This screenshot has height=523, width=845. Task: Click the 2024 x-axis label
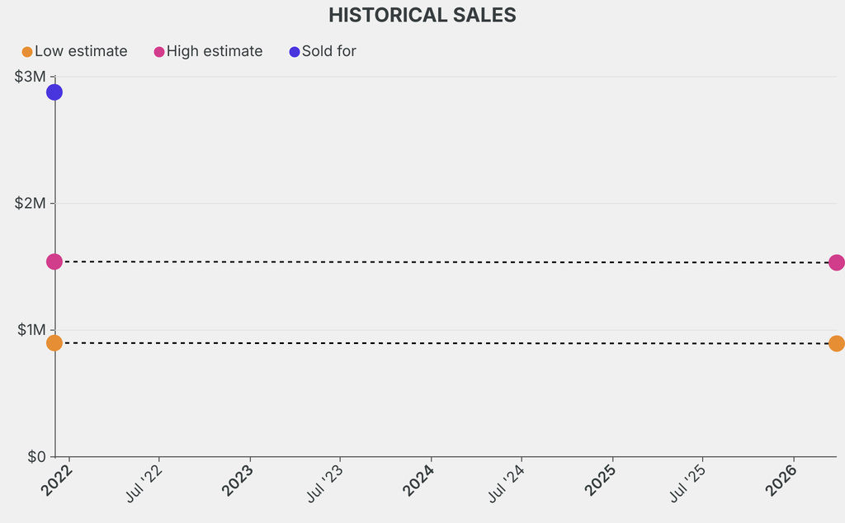pos(420,478)
